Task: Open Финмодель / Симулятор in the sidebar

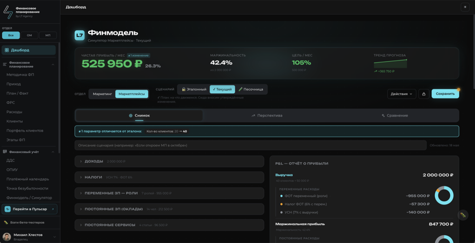Action: click(x=29, y=198)
